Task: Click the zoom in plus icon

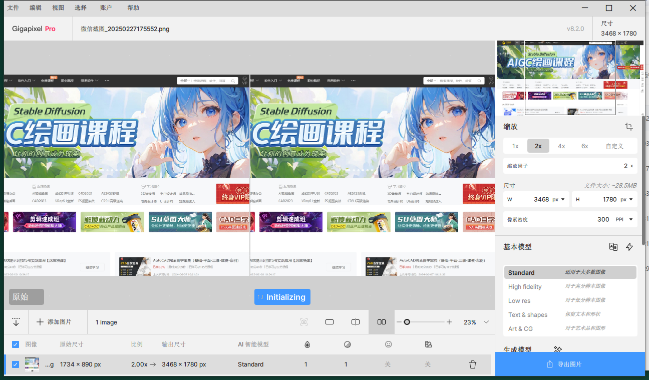Action: tap(449, 322)
